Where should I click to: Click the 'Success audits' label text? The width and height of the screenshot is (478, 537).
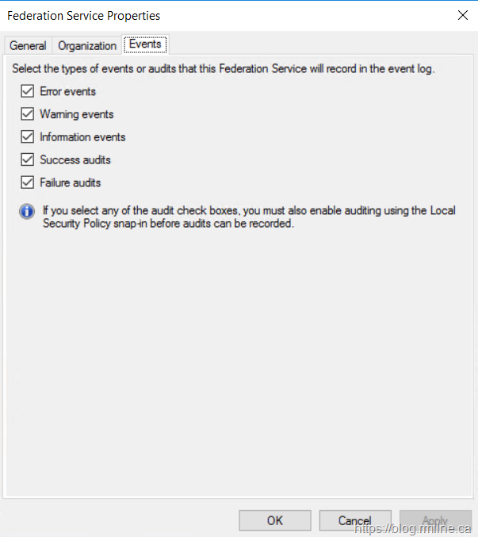tap(75, 159)
